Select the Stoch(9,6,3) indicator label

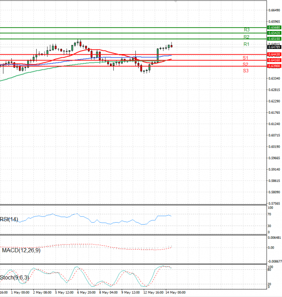(x=15, y=278)
